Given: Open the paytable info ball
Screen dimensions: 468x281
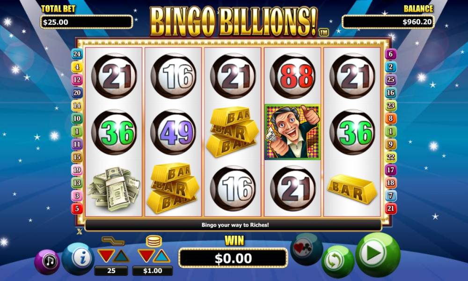Looking at the screenshot, I should click(x=78, y=259).
